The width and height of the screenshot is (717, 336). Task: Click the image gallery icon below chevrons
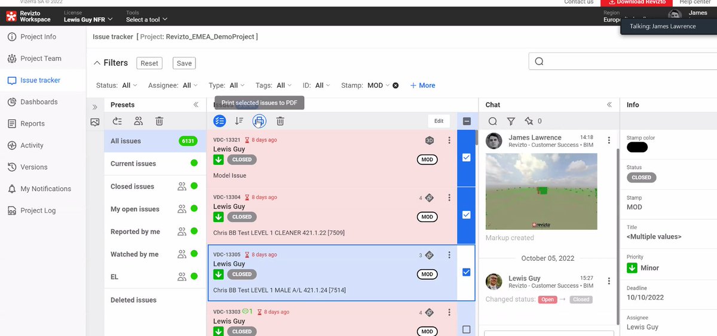tap(94, 122)
